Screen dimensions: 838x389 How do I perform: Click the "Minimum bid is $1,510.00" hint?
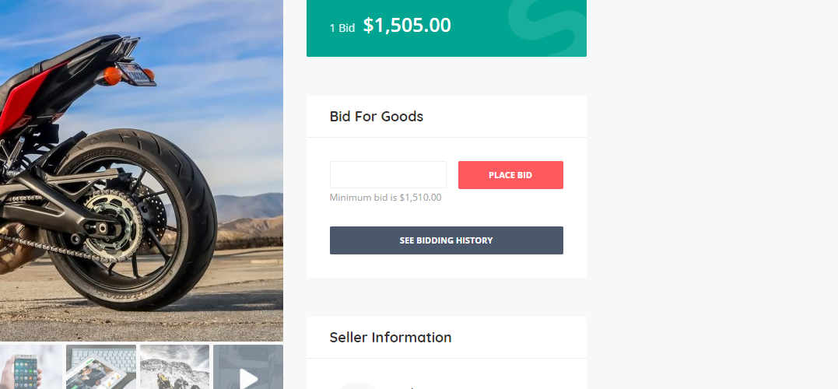point(385,198)
